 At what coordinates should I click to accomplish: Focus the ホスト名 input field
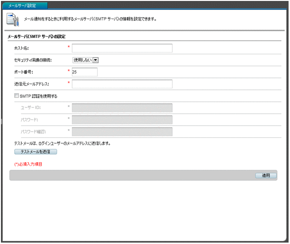[122, 48]
